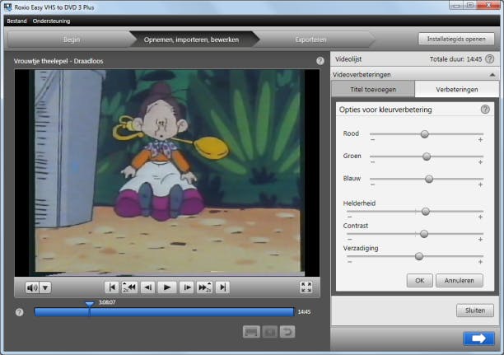Jump to start of video
Image resolution: width=504 pixels, height=355 pixels.
(111, 287)
